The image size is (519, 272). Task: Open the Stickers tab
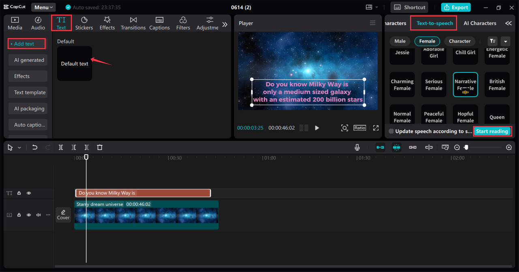click(x=84, y=23)
